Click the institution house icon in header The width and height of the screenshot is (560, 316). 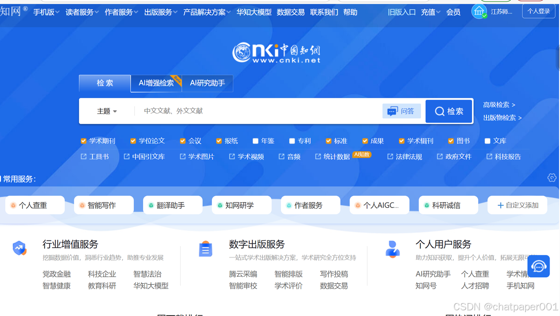pyautogui.click(x=479, y=11)
